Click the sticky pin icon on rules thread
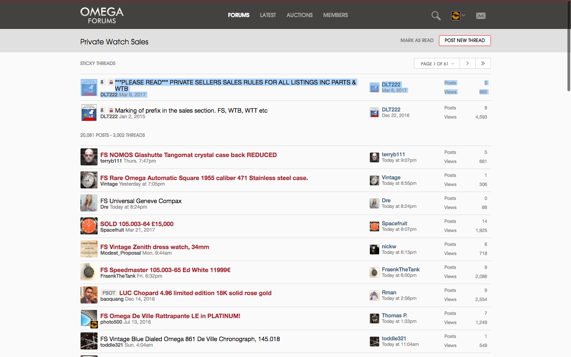This screenshot has height=357, width=571. point(102,82)
